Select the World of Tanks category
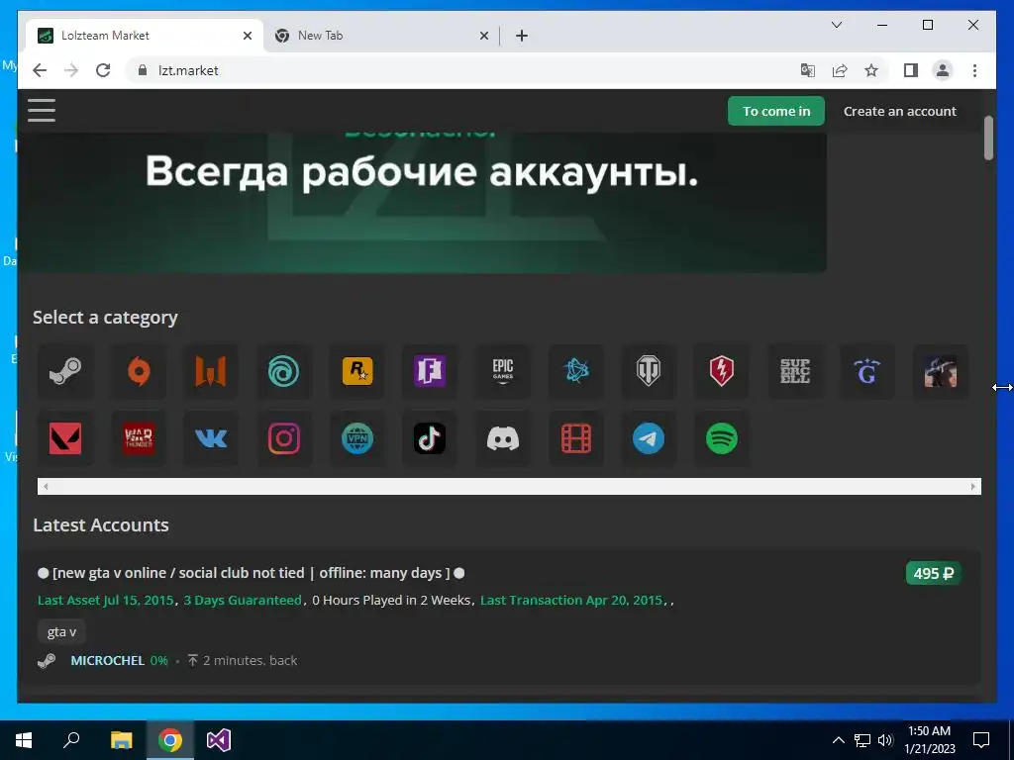This screenshot has height=760, width=1014. [649, 372]
